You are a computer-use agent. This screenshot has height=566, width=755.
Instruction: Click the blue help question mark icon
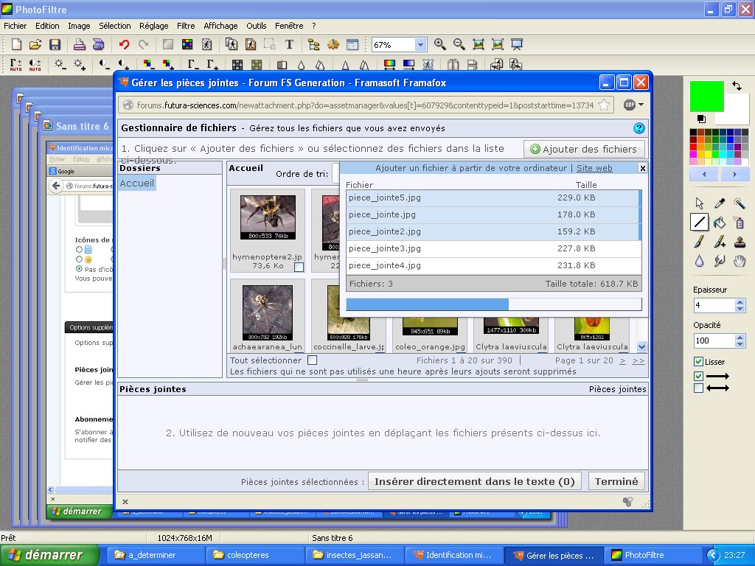pyautogui.click(x=639, y=128)
